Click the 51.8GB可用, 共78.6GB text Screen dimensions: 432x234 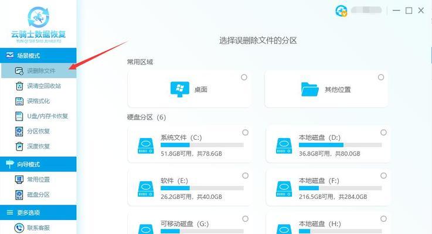click(191, 153)
